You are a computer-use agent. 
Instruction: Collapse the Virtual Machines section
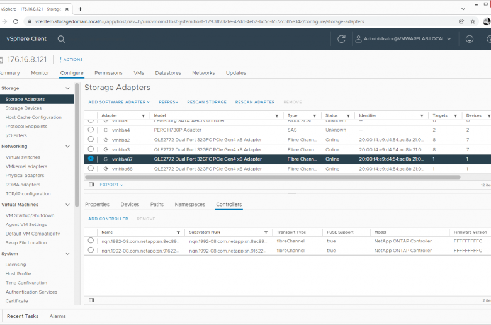point(67,205)
